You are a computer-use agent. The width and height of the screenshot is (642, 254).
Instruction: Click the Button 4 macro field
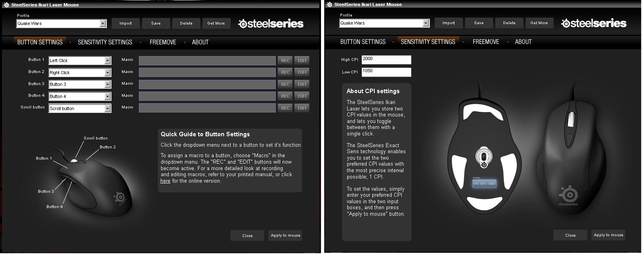pyautogui.click(x=207, y=96)
